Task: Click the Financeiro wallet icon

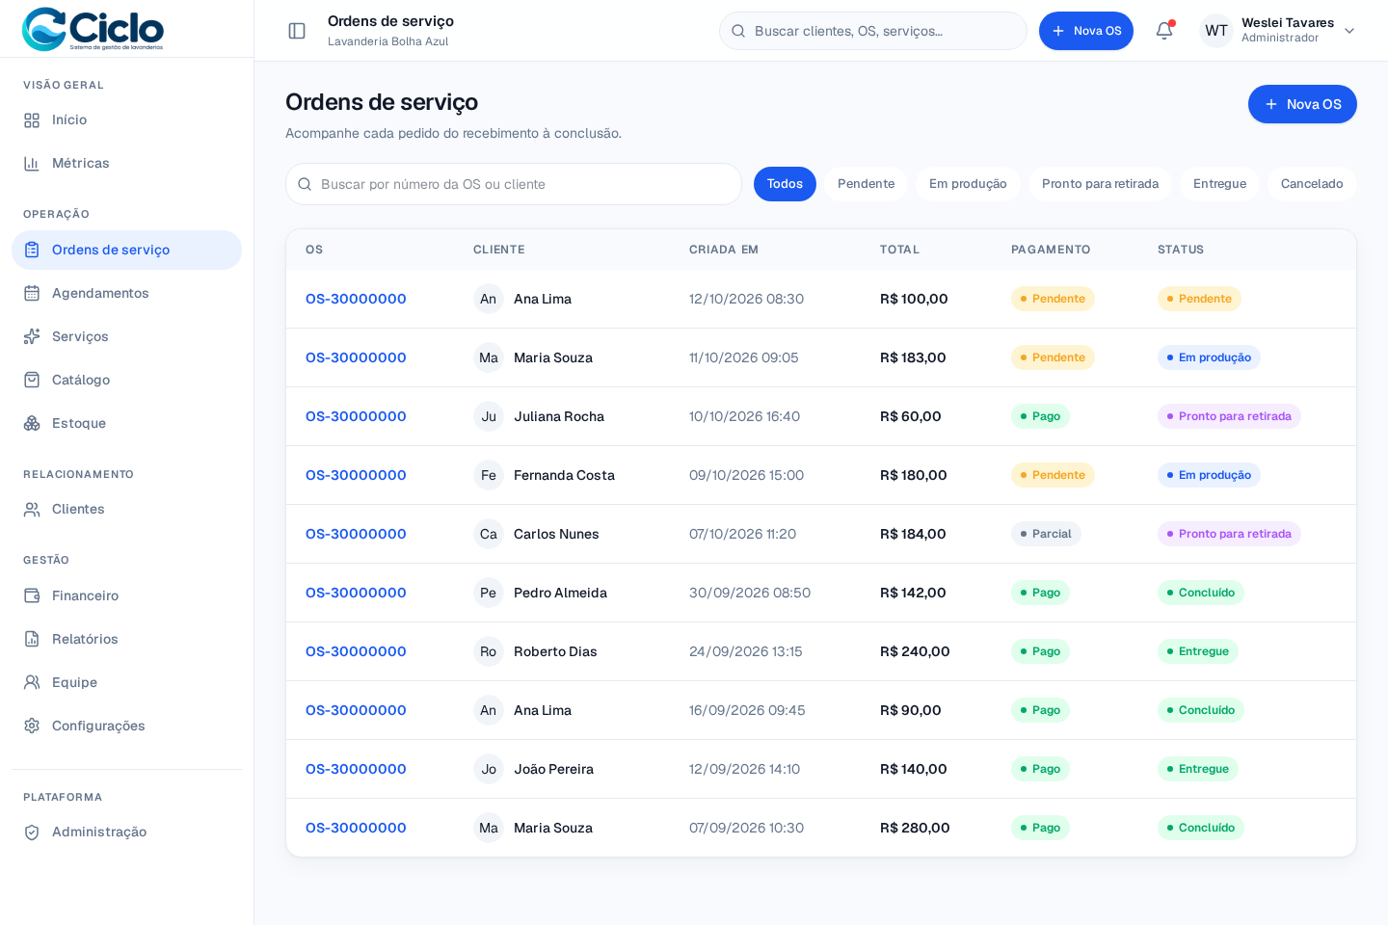Action: 32,595
